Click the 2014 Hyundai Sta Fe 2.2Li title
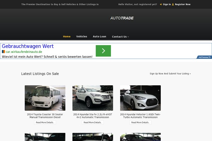The width and height of the screenshot is (212, 141). (93, 116)
